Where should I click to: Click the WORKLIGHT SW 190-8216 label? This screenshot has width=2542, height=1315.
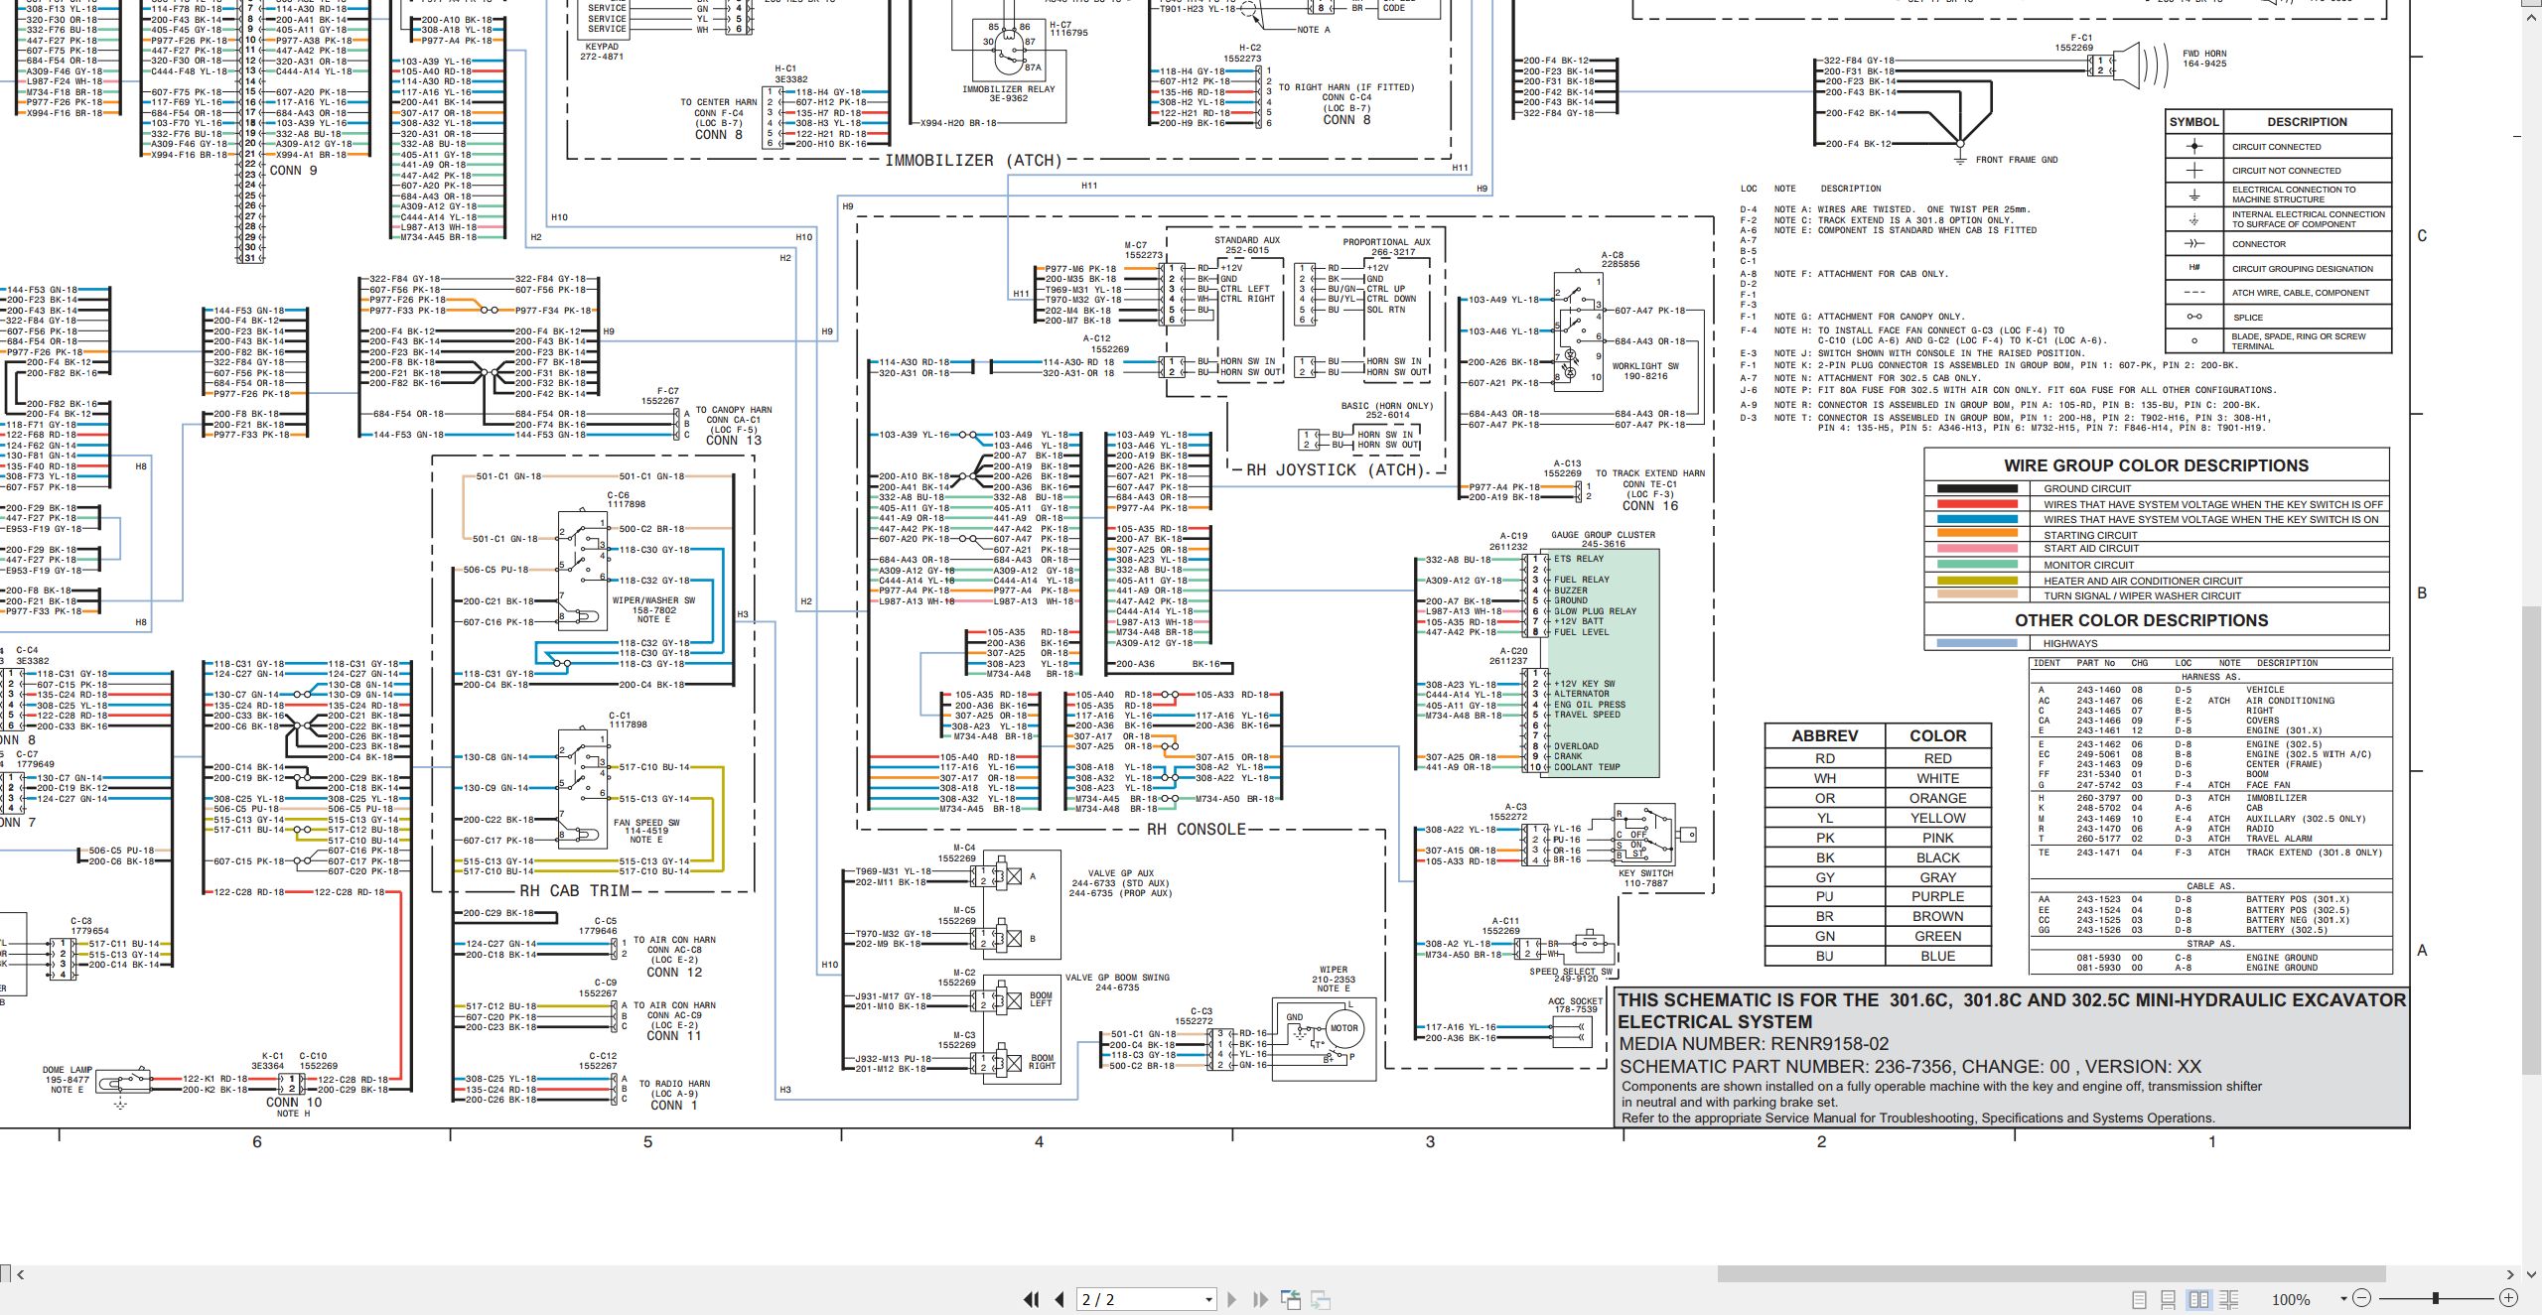coord(1645,371)
